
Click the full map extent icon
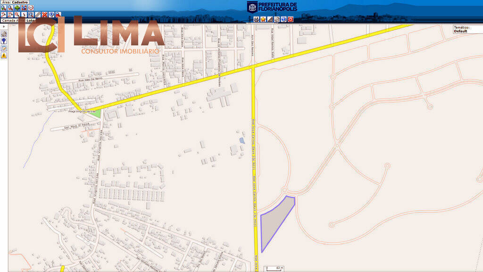[24, 8]
